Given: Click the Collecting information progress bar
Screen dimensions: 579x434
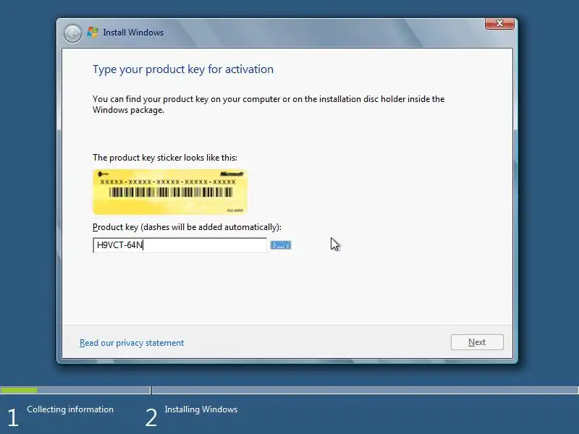Looking at the screenshot, I should [75, 390].
